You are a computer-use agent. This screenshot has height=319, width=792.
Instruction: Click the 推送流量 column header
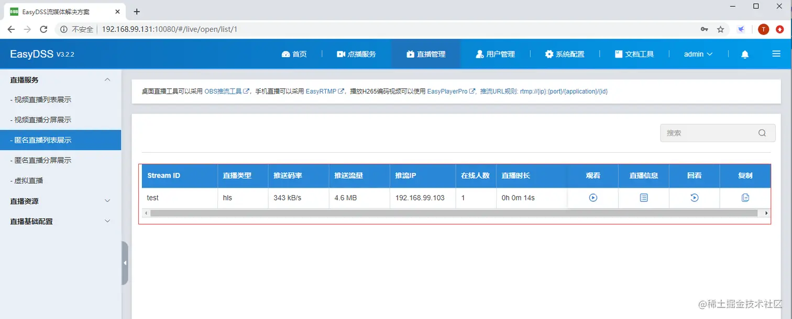(360, 176)
